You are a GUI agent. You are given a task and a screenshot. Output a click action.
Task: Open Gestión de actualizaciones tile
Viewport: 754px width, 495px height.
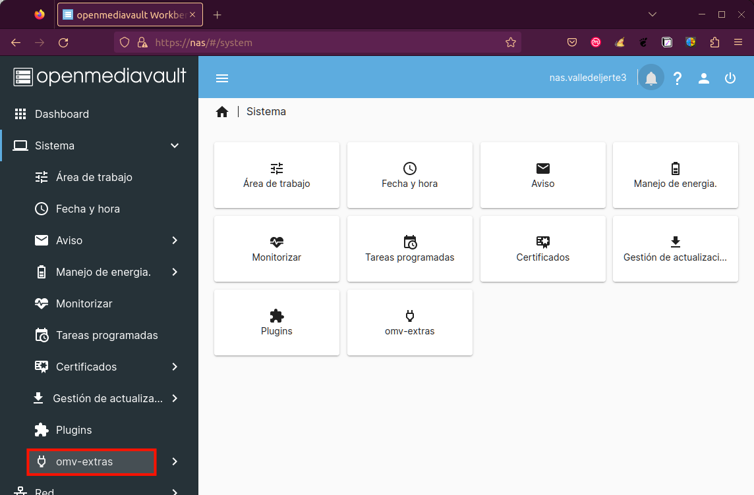[675, 249]
